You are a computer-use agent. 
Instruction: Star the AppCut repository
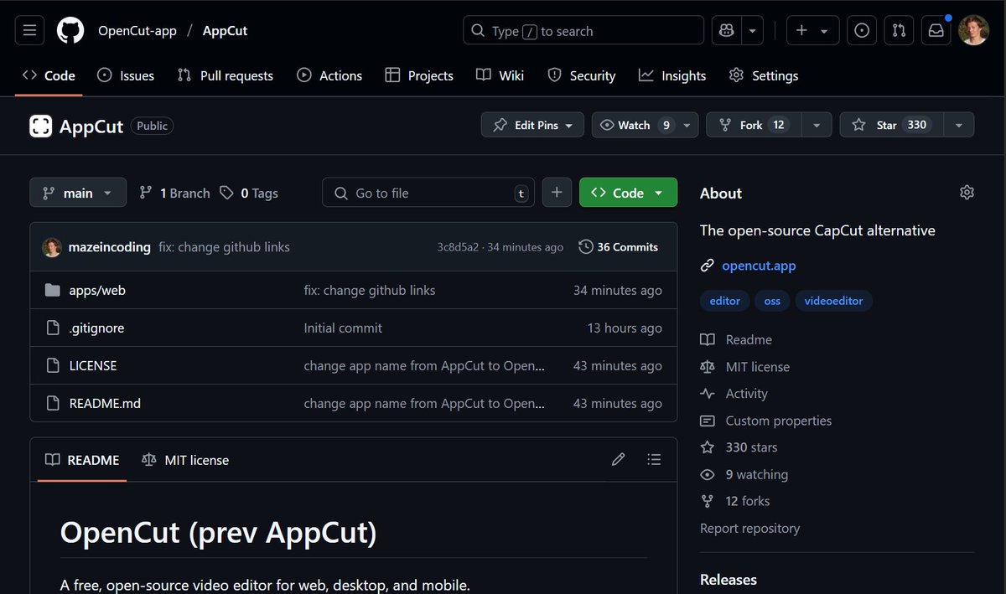(x=890, y=125)
